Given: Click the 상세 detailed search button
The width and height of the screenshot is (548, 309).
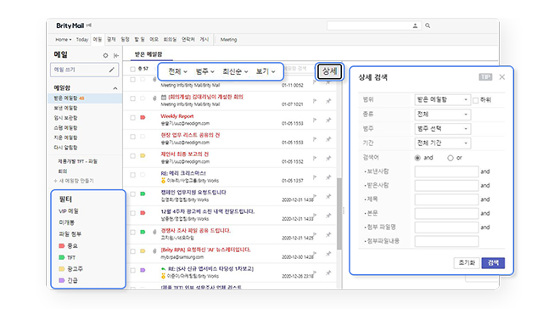Looking at the screenshot, I should [330, 71].
